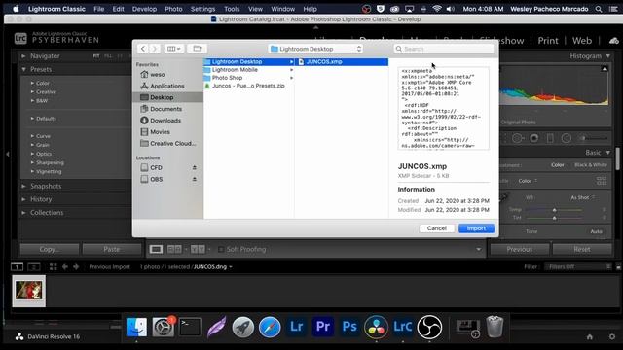Select the Graduated Filter tool

550,138
